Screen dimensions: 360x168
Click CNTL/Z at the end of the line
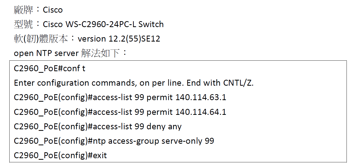238,83
